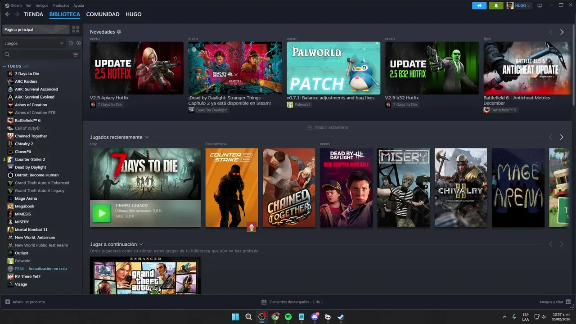
Task: Switch library to grid view icon
Action: click(x=76, y=29)
